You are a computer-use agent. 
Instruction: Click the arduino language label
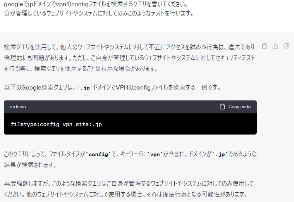(18, 107)
